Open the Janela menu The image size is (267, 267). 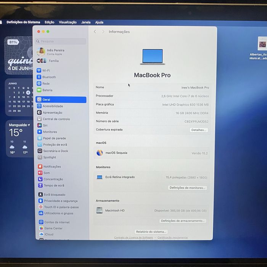[x=86, y=22]
